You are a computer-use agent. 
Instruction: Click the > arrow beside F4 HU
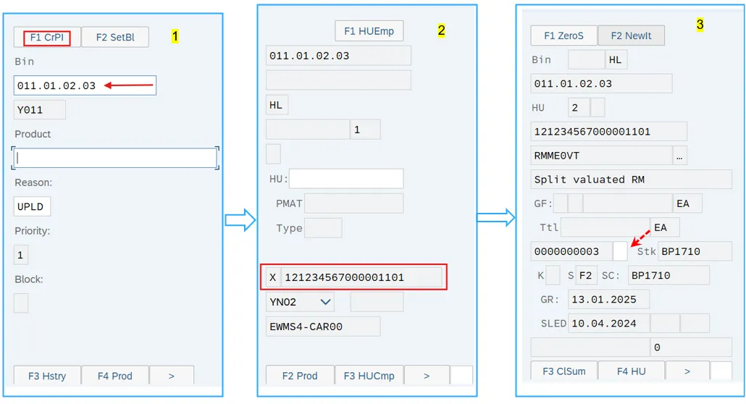687,371
